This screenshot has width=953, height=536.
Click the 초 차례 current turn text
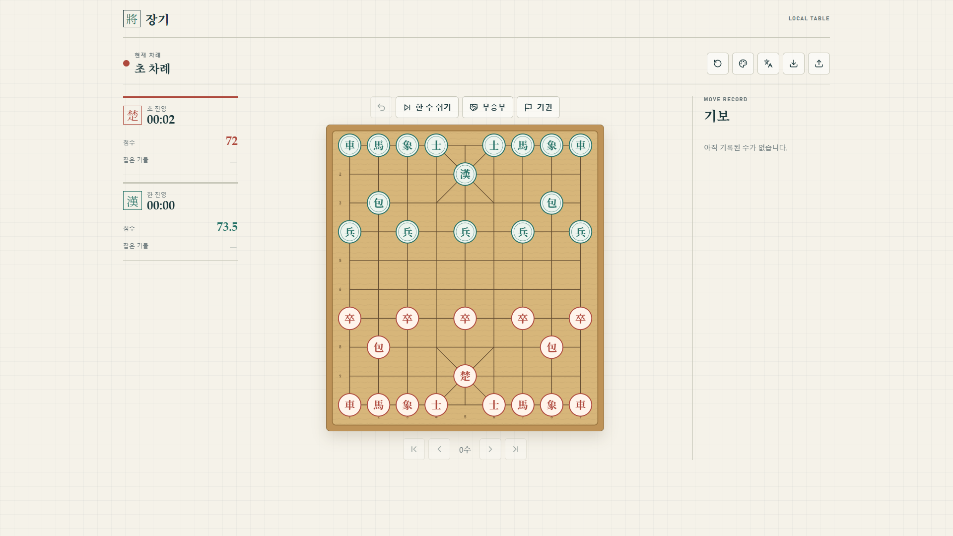152,68
